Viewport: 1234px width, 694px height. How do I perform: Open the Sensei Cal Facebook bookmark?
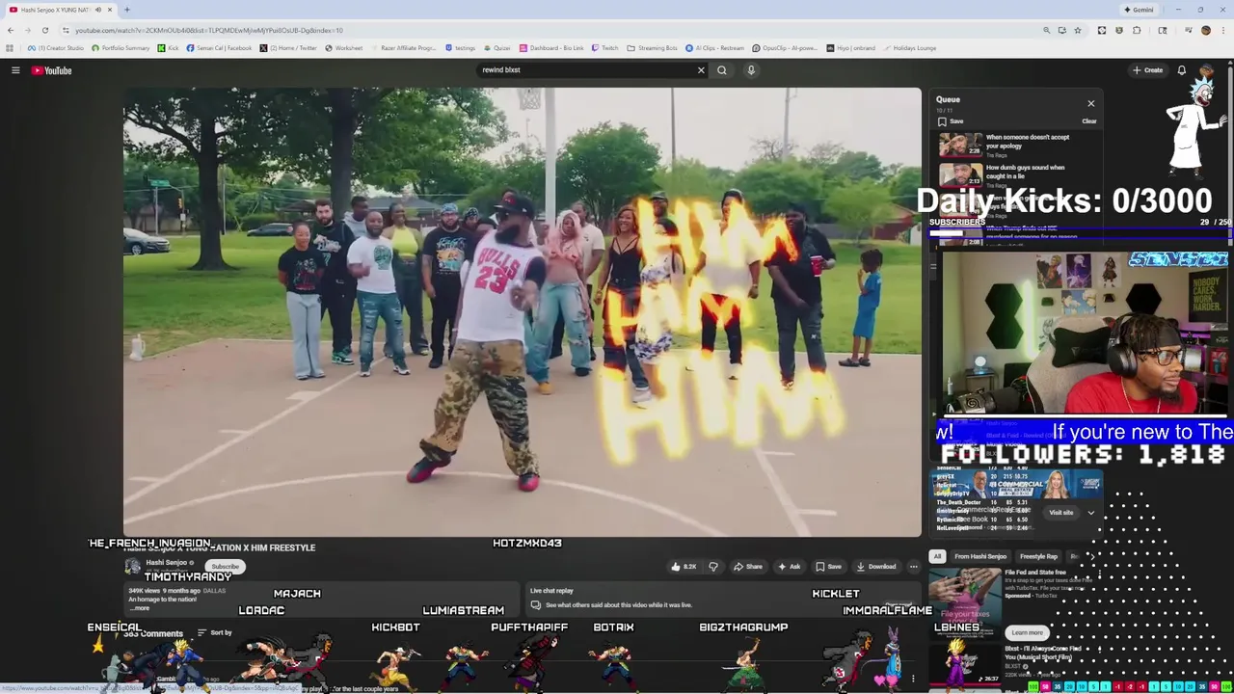tap(219, 48)
